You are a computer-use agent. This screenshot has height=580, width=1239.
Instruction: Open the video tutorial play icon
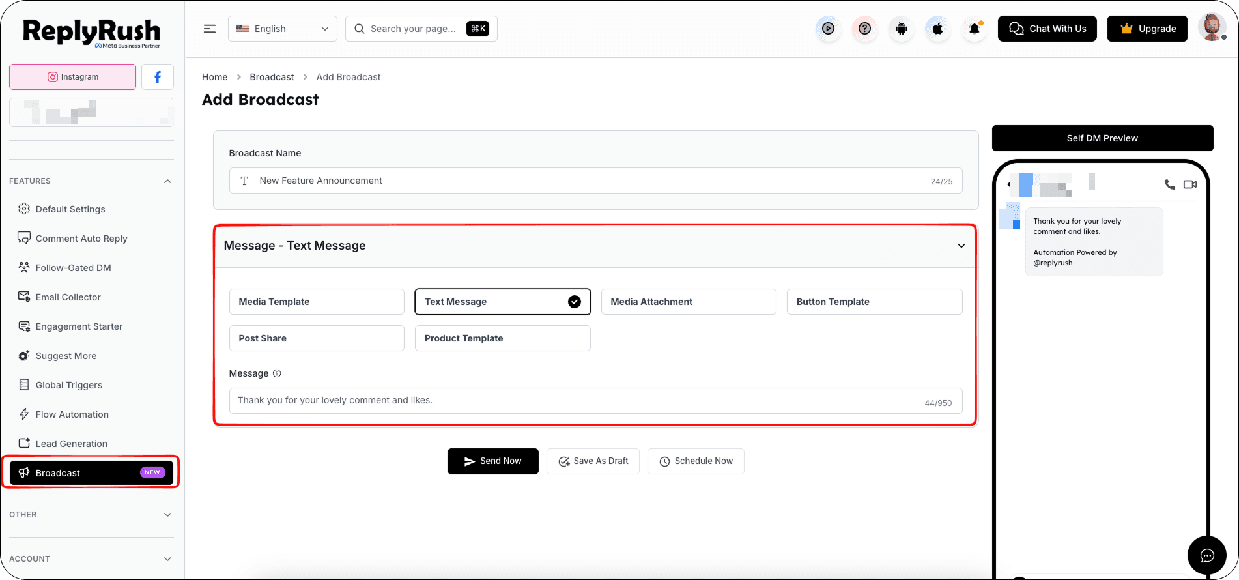(x=828, y=29)
